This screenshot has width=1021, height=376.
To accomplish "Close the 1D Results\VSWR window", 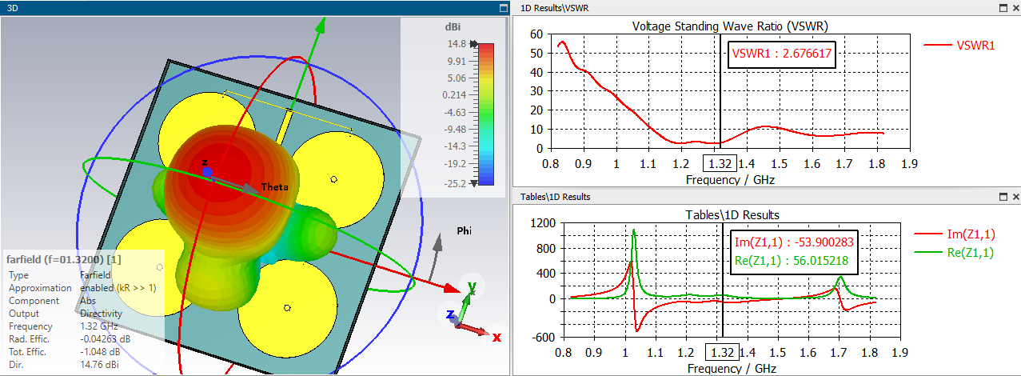I will [x=1015, y=7].
